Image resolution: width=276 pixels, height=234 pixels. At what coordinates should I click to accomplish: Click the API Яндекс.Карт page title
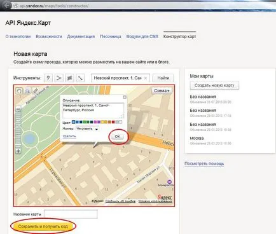pyautogui.click(x=28, y=23)
